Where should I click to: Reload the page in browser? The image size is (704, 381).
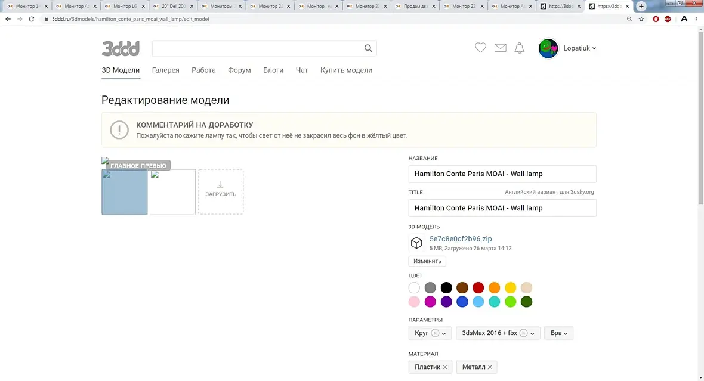tap(32, 19)
